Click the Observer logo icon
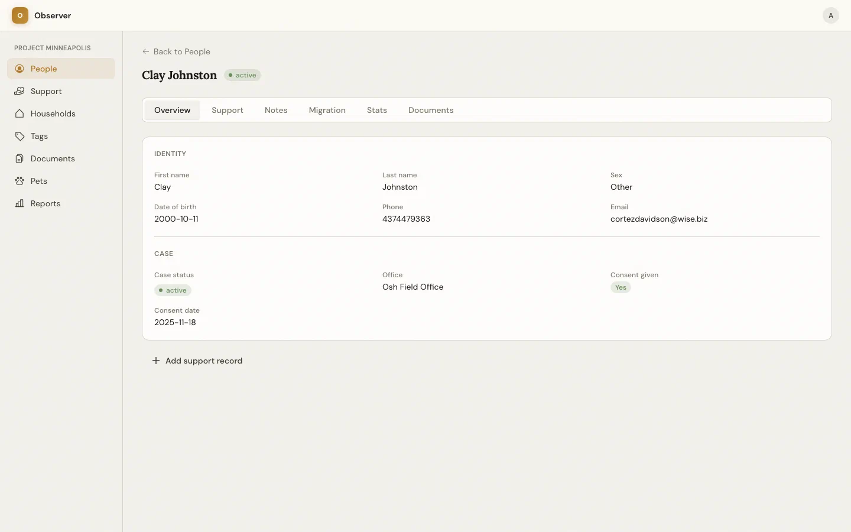Screen dimensions: 851x532 pos(20,15)
